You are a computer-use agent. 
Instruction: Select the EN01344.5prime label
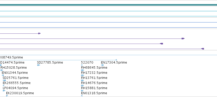15,72
